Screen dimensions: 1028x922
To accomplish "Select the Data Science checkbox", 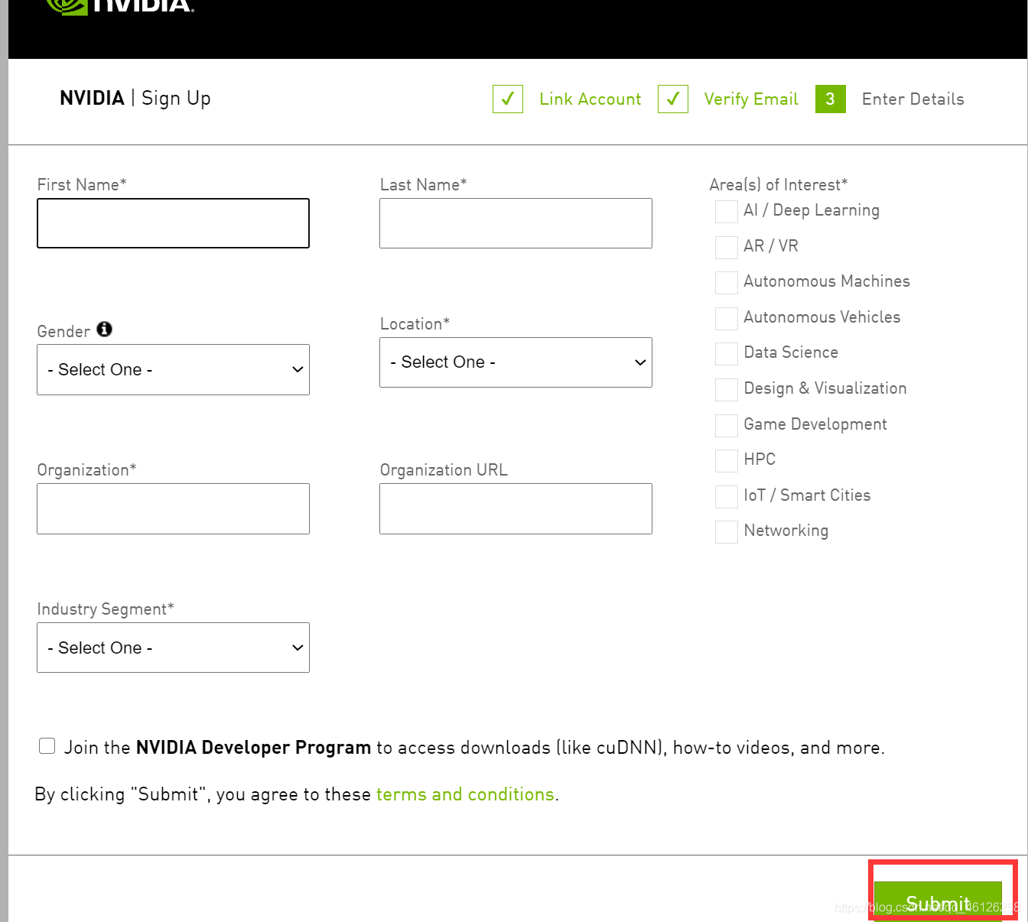I will click(x=726, y=354).
